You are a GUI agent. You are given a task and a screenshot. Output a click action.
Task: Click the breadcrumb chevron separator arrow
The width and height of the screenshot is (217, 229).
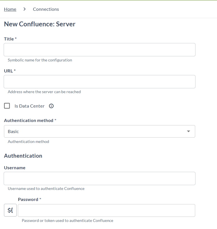tap(25, 9)
